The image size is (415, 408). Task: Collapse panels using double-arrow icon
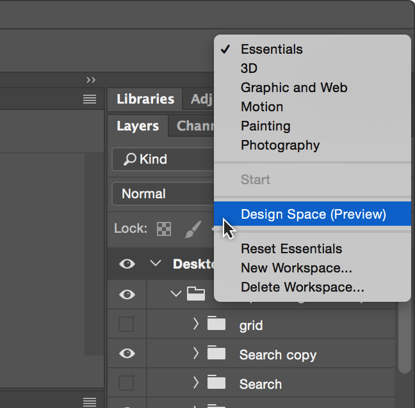coord(91,80)
